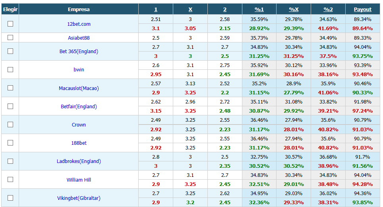The width and height of the screenshot is (383, 207).
Task: Sort by the %2 column header
Action: tap(328, 9)
